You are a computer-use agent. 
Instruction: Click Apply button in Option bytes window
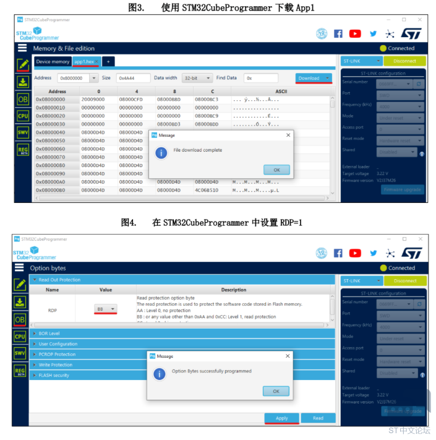(282, 418)
